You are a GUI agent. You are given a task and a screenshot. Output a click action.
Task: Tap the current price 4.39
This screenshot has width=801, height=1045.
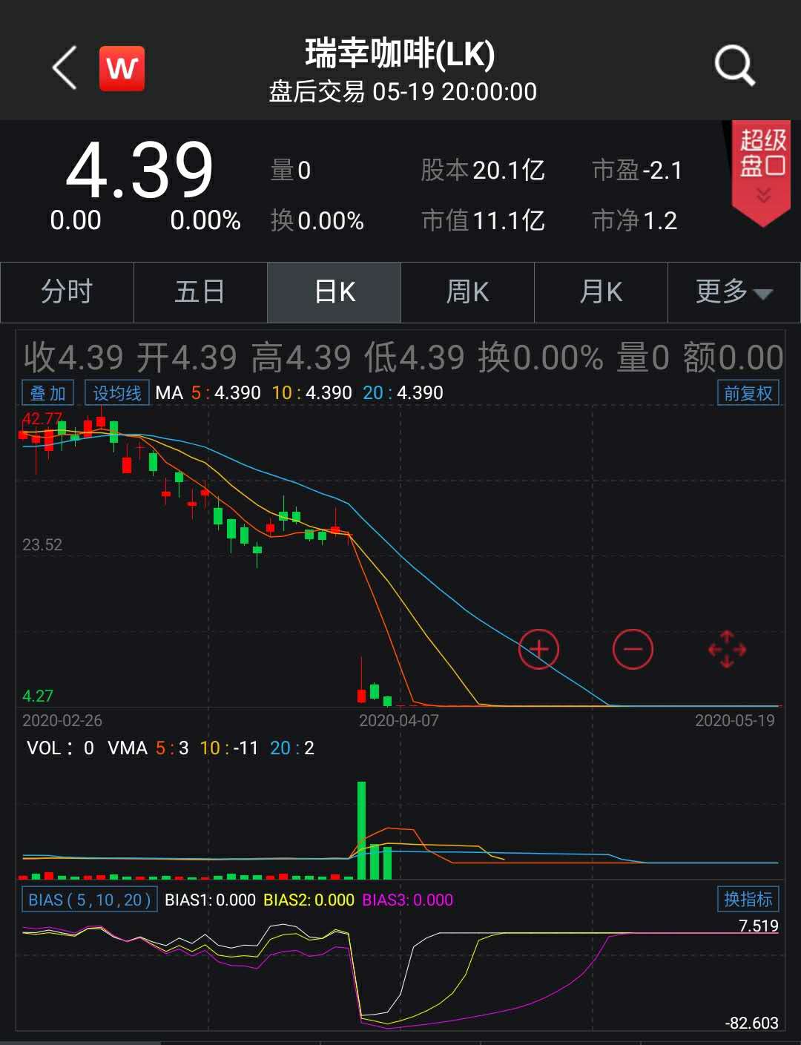[139, 170]
